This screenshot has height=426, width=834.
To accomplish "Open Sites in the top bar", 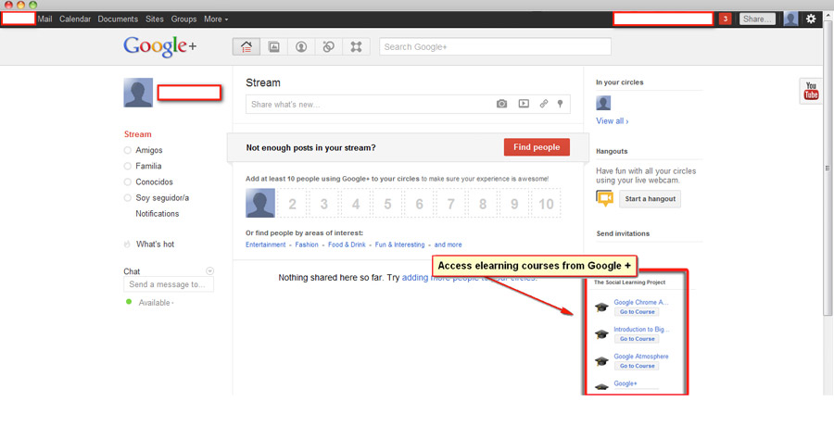I will (x=155, y=19).
